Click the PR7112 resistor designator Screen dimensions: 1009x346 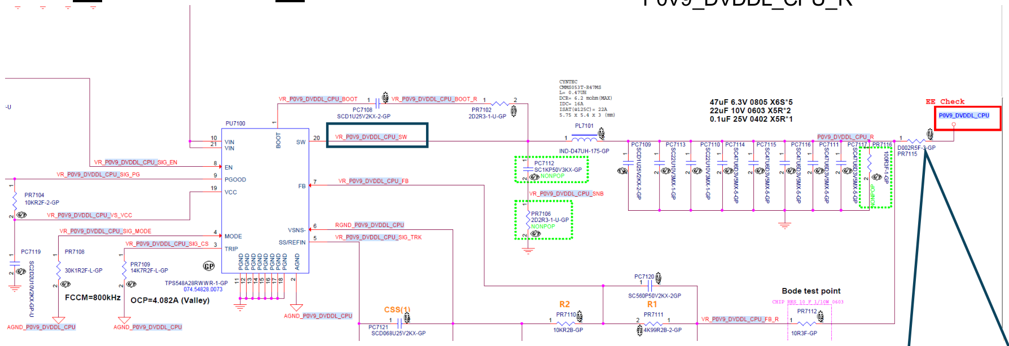807,311
